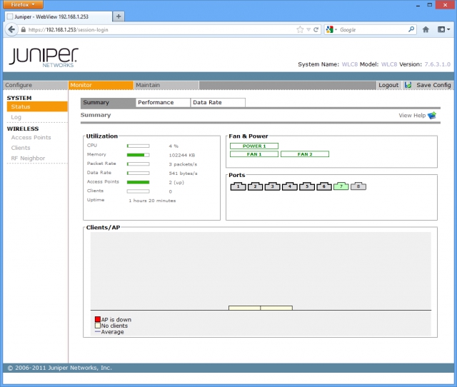The width and height of the screenshot is (457, 387).
Task: Click the lock icon in address bar
Action: [x=23, y=30]
